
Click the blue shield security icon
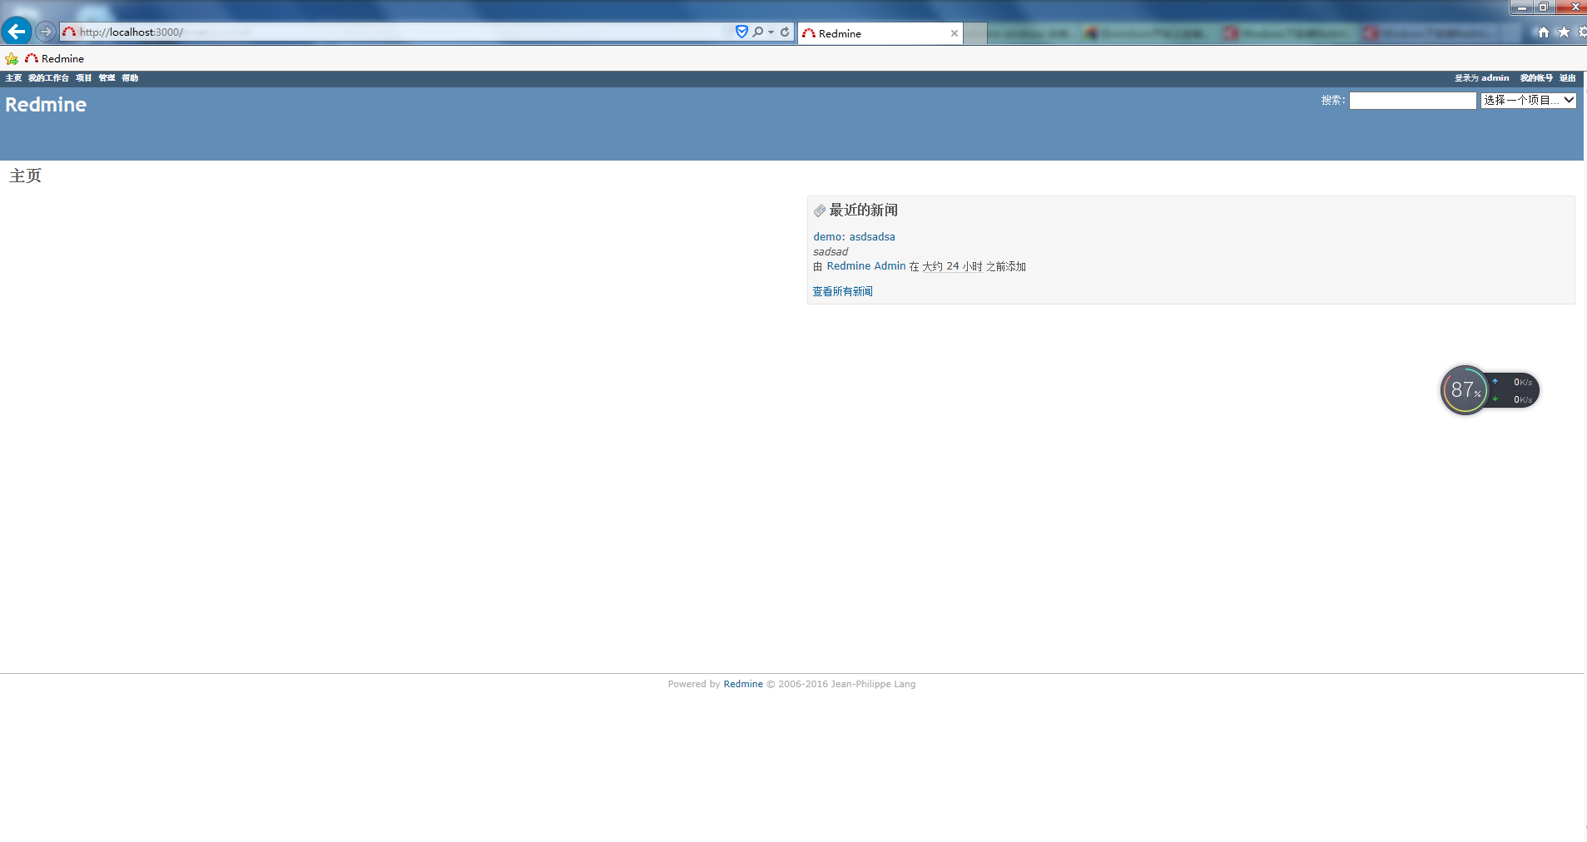[741, 32]
